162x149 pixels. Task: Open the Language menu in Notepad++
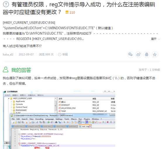(49, 119)
